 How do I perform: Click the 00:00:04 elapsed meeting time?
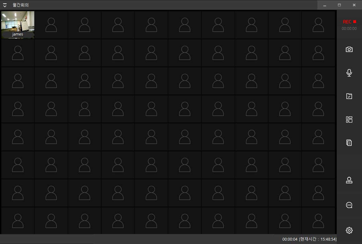pyautogui.click(x=290, y=239)
